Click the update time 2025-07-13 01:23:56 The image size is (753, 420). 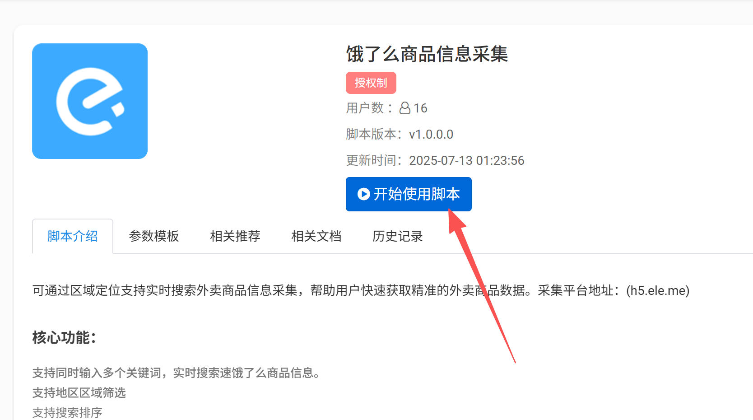[x=467, y=160]
